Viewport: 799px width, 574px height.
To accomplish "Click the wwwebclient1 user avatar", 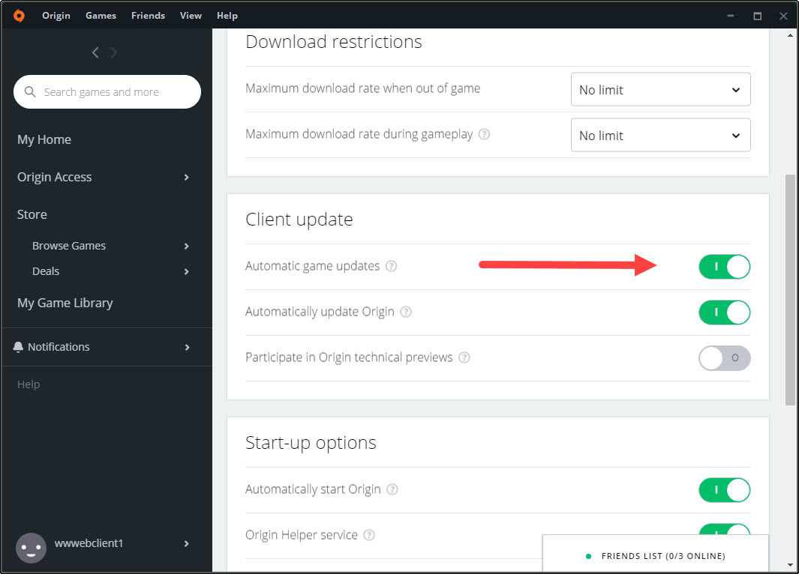I will [31, 548].
